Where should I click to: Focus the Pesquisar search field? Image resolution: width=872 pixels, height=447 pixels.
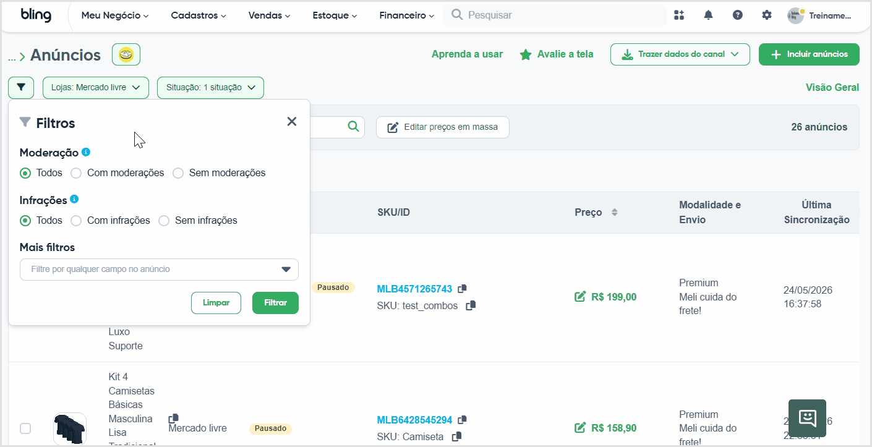555,15
